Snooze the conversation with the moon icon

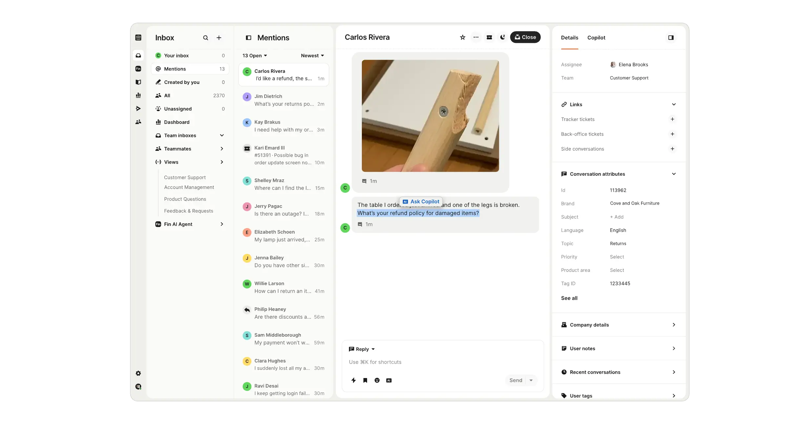502,37
